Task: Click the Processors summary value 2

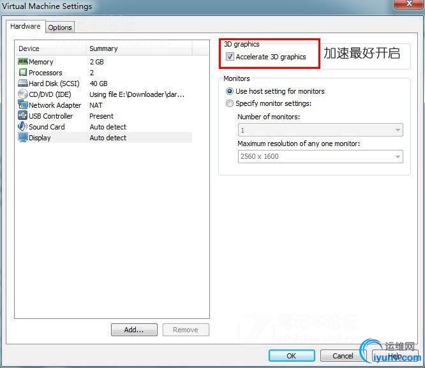Action: pyautogui.click(x=92, y=73)
